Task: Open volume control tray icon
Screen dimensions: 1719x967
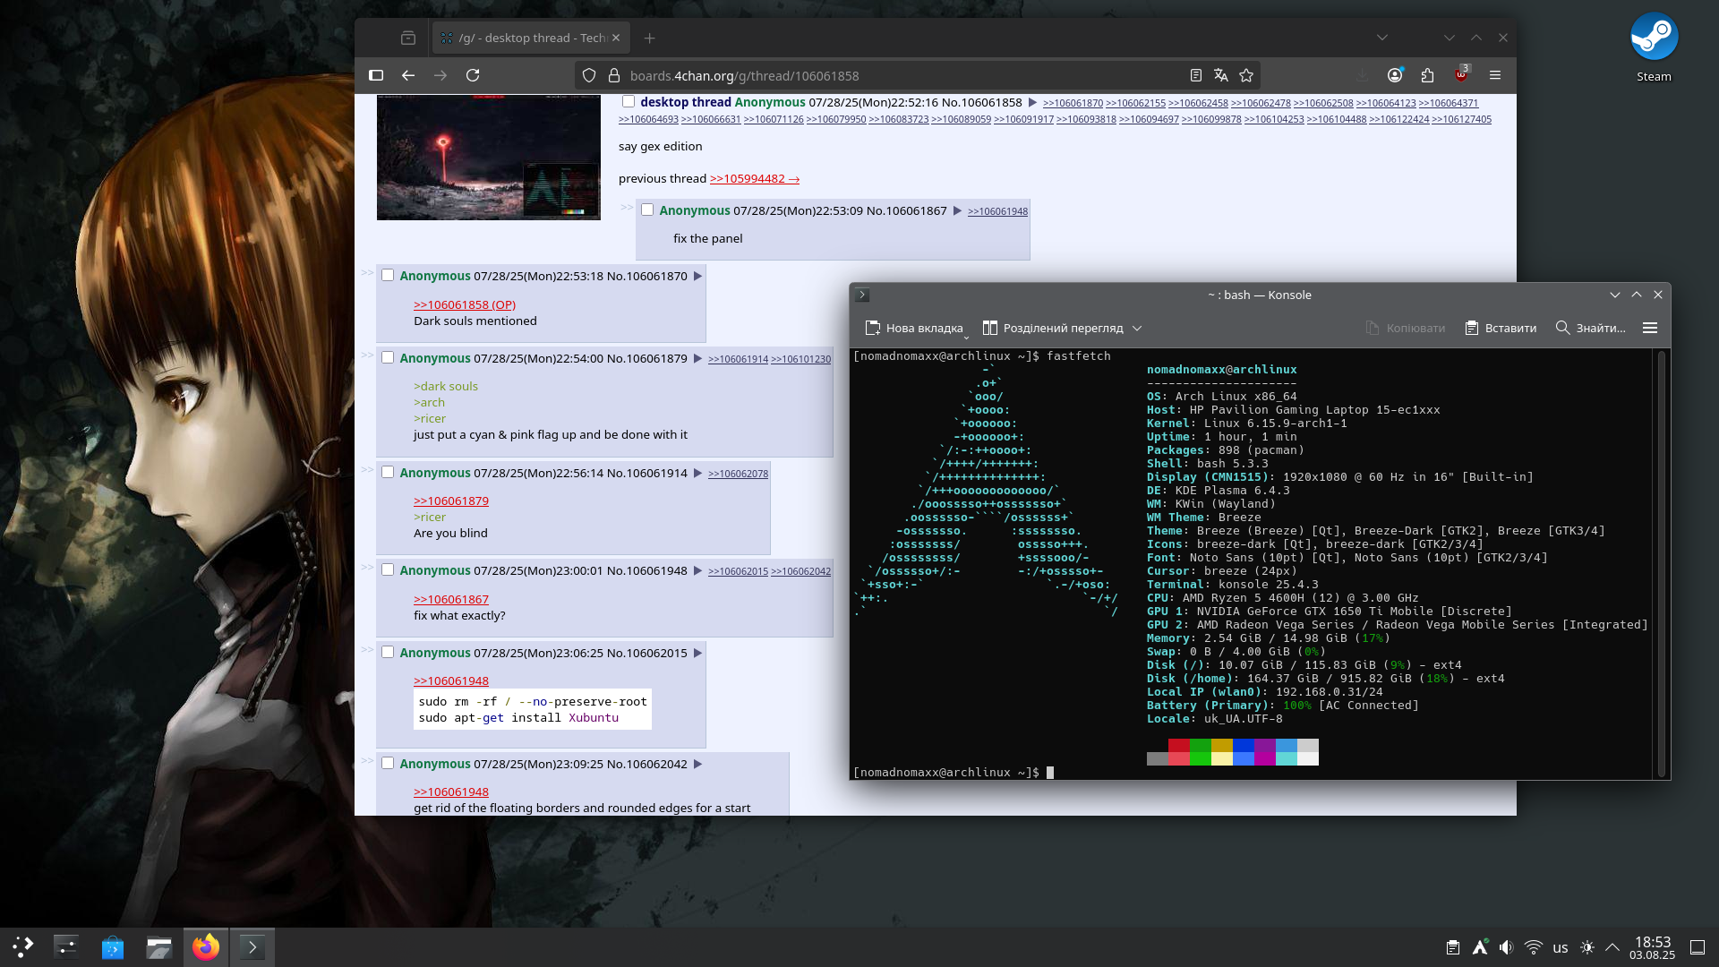Action: point(1507,947)
